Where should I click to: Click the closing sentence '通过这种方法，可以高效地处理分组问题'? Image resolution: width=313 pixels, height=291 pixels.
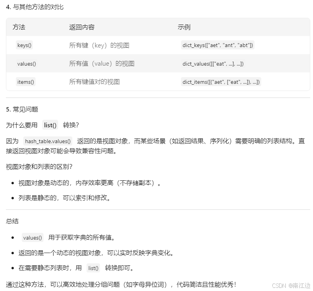(x=121, y=284)
